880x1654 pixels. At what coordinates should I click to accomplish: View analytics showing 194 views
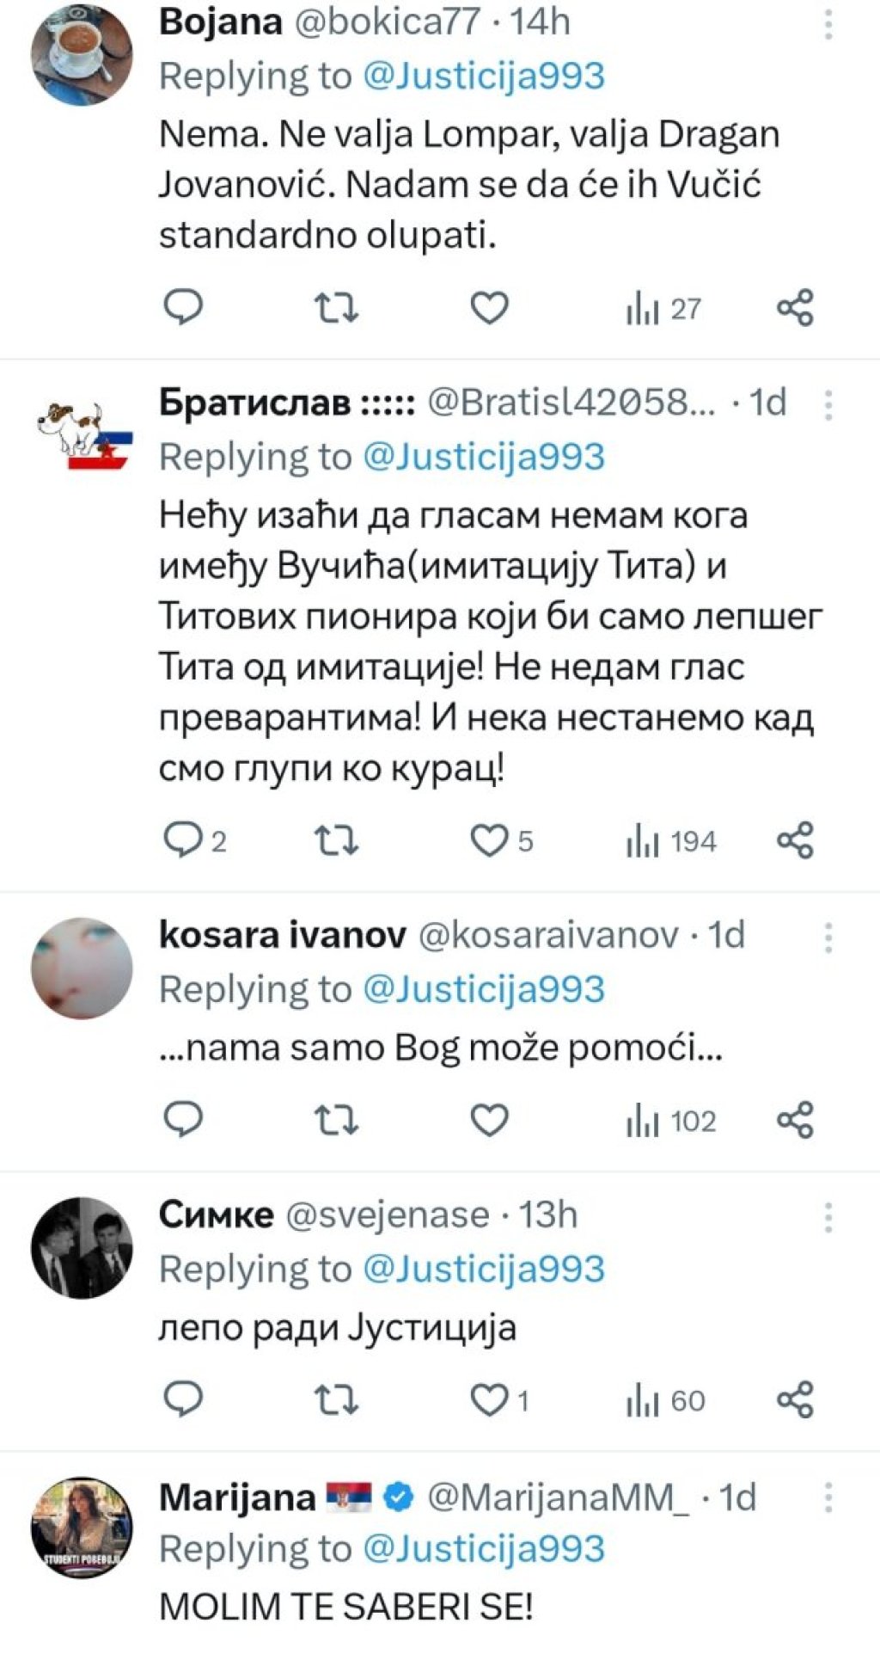(x=671, y=841)
